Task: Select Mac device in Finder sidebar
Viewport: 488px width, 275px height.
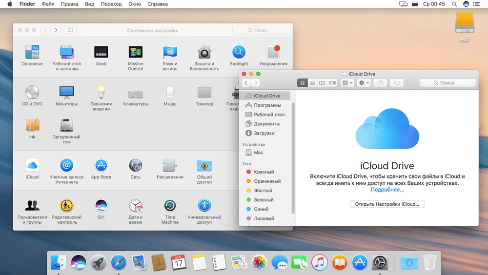Action: click(x=266, y=153)
